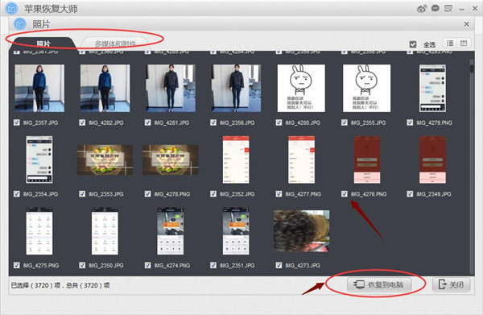The width and height of the screenshot is (483, 315).
Task: Select the IMG_4276.PNG red screenshot thumbnail
Action: pyautogui.click(x=367, y=160)
